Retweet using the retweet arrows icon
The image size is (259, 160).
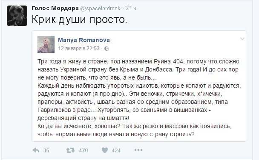[71, 150]
